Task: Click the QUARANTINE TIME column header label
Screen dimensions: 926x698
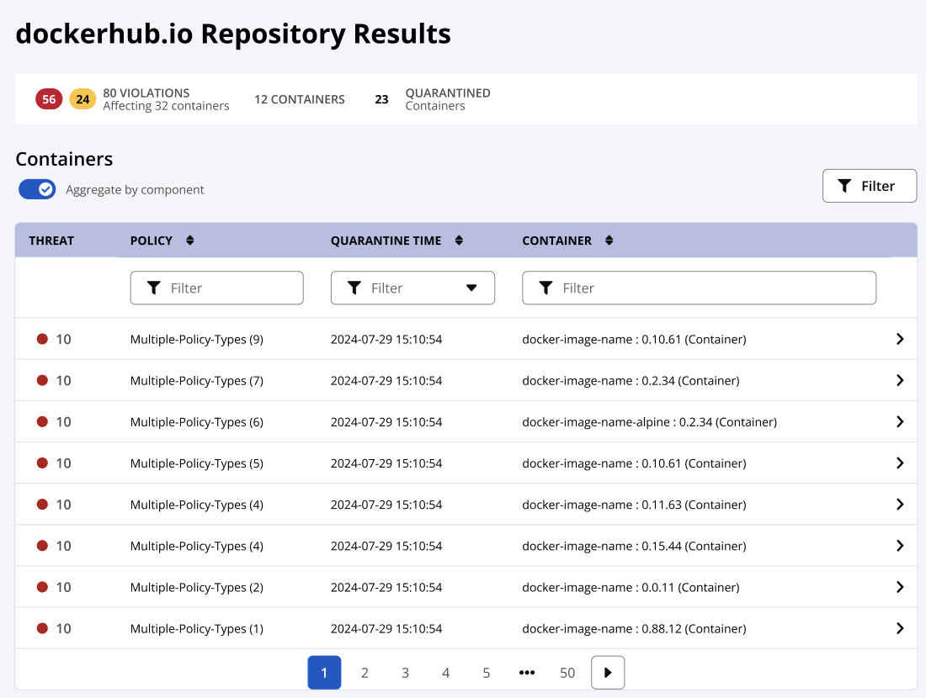Action: (386, 241)
